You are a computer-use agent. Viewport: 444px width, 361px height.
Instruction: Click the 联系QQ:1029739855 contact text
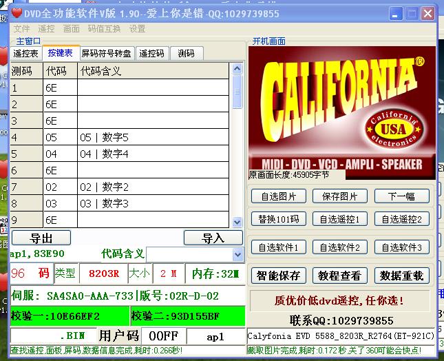[x=341, y=320]
